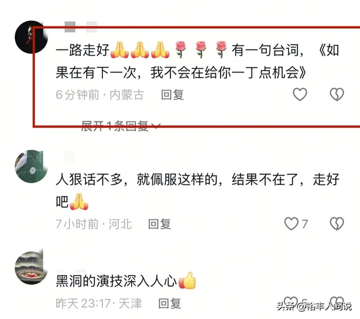Reply to the 6分钟前 内蒙古 comment

pyautogui.click(x=173, y=95)
